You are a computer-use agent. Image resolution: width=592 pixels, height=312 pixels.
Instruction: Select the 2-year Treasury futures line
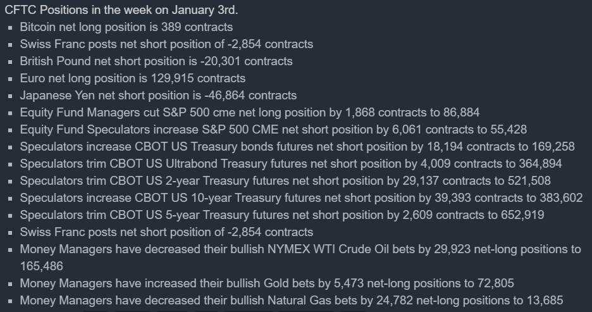(285, 181)
